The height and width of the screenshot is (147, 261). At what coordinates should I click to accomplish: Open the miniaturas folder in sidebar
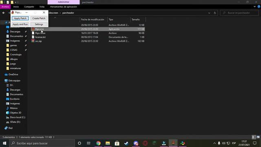15,68
